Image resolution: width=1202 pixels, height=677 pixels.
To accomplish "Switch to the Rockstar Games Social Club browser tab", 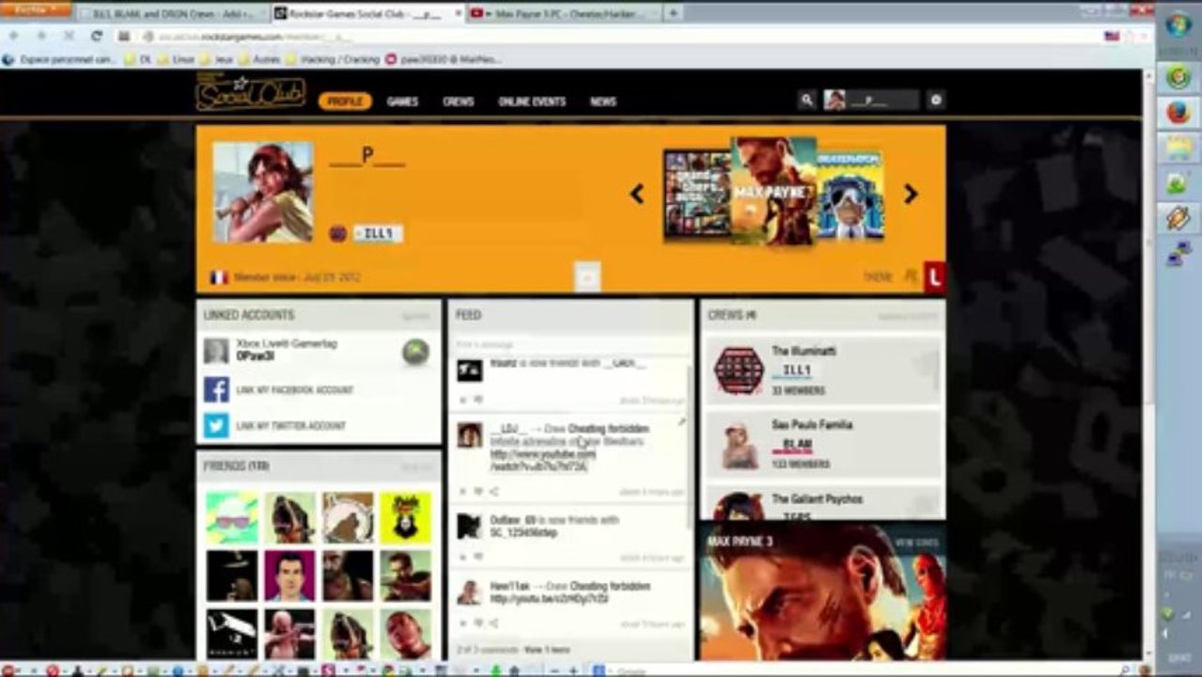I will point(367,13).
